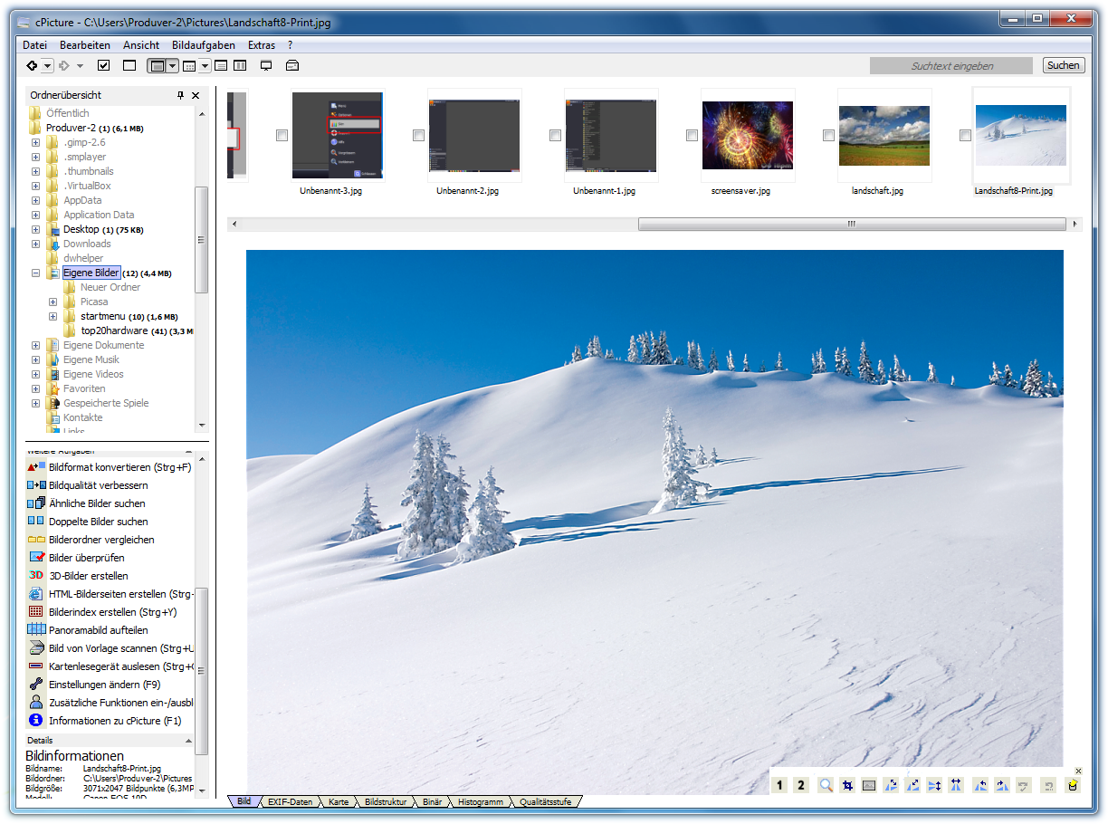Select the crop tool in the image toolbar

point(847,785)
